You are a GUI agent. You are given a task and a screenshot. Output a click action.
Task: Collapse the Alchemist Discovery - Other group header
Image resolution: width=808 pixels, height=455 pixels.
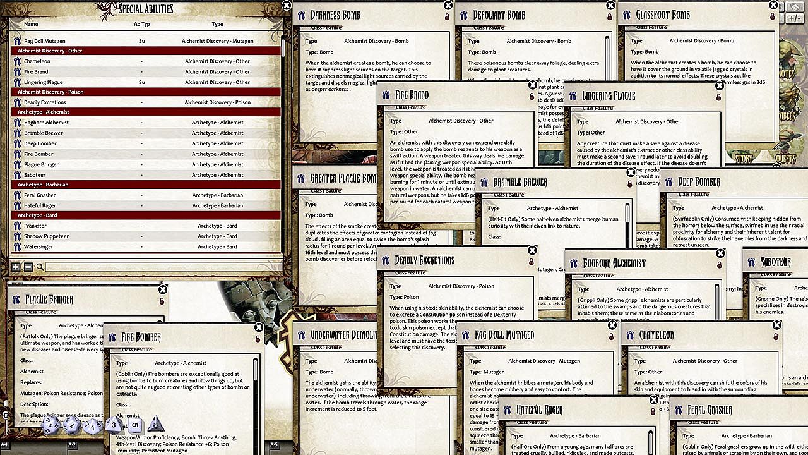click(146, 51)
